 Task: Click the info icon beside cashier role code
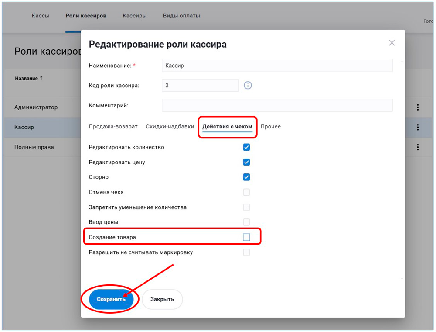(248, 86)
